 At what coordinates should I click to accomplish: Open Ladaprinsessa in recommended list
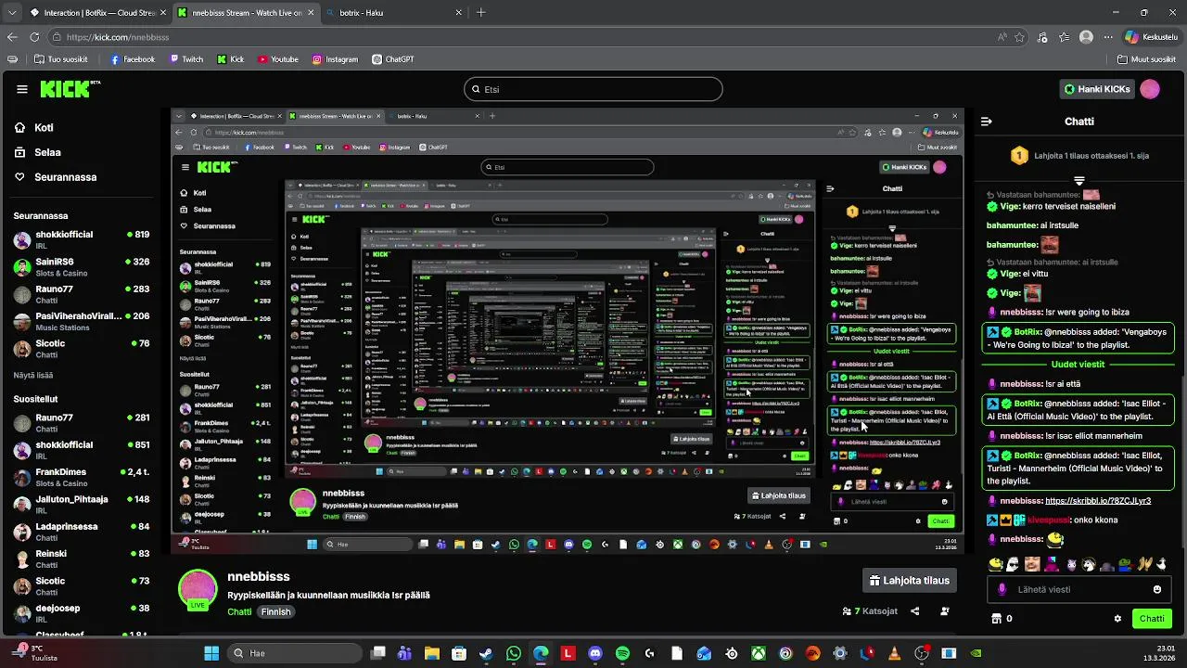82,532
